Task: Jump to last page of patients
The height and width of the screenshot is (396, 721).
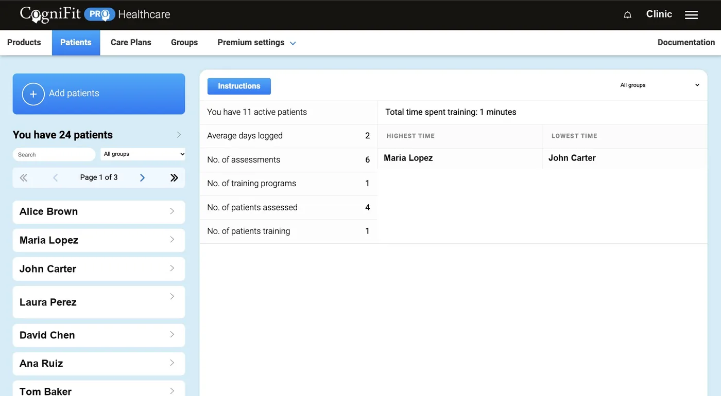Action: (x=174, y=177)
